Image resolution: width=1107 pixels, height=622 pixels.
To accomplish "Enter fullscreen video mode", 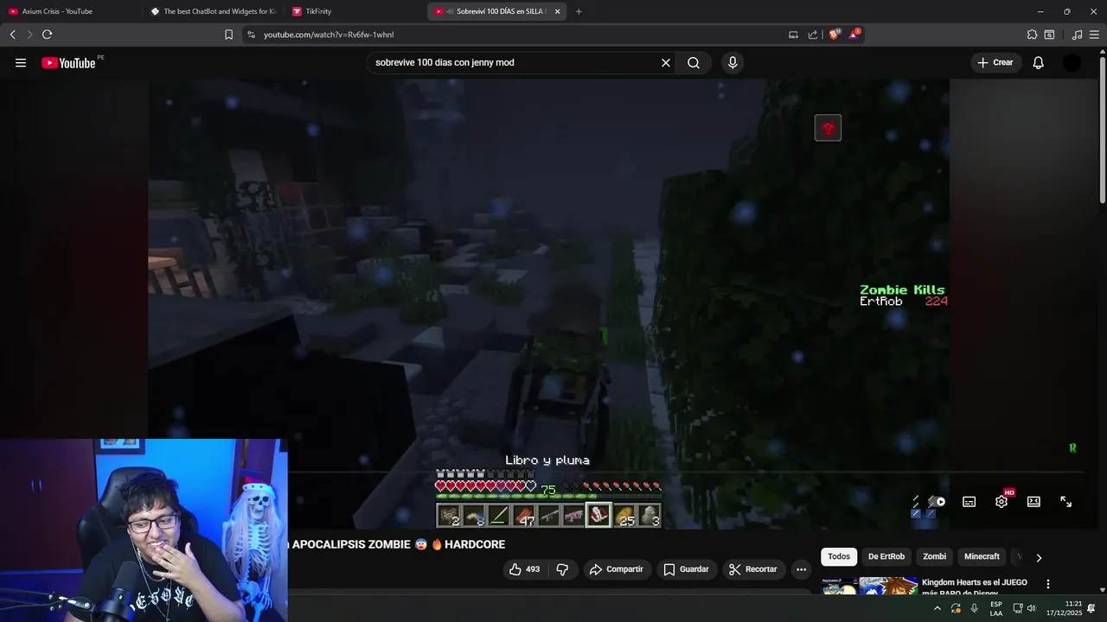I will pos(1066,502).
